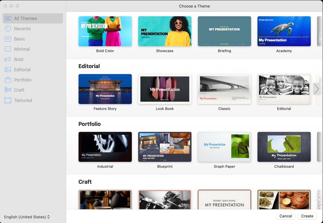Select the Showcase theme thumbnail

click(x=165, y=31)
